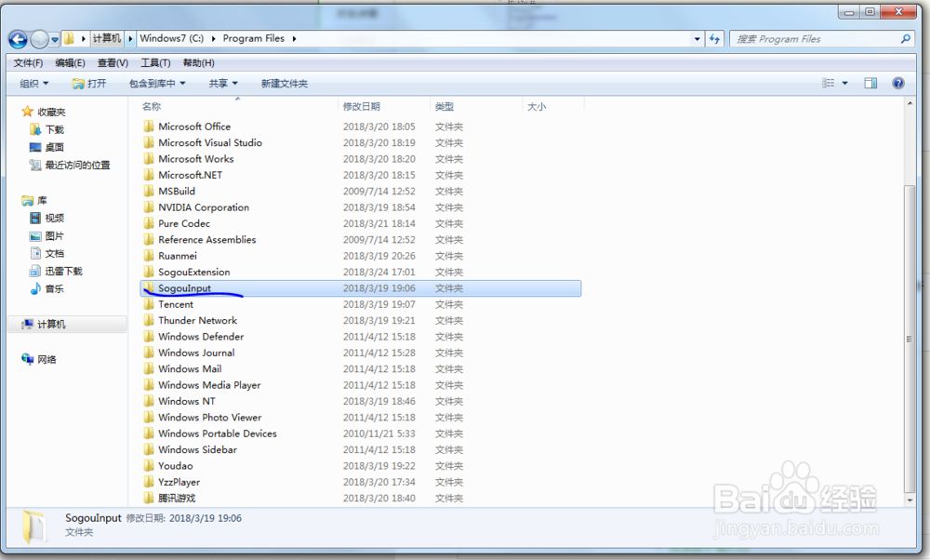Open the address bar history dropdown
Viewport: 930px width, 560px height.
tap(697, 39)
